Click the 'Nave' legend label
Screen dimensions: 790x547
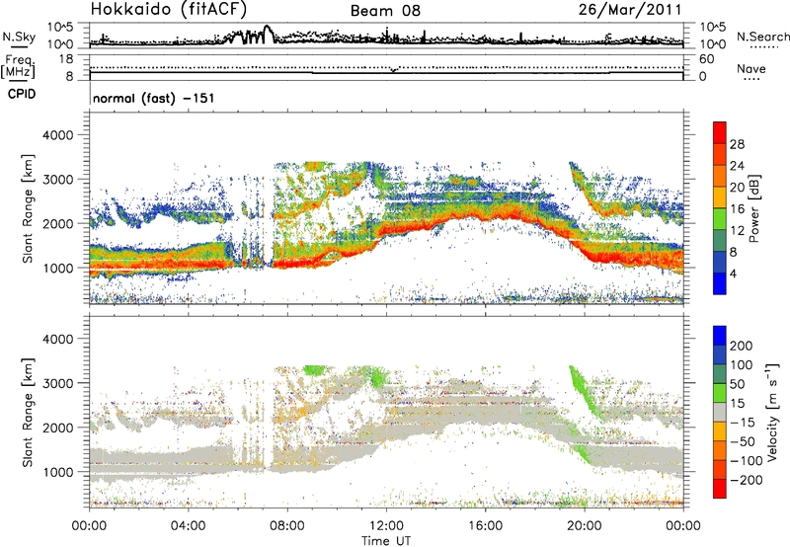751,68
